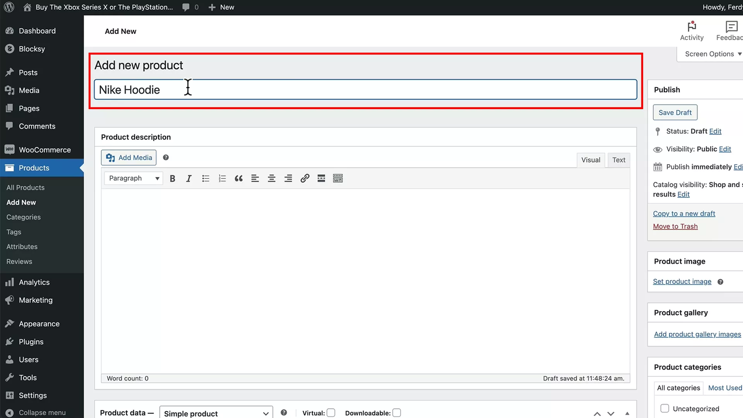The height and width of the screenshot is (418, 743).
Task: Click the Save Draft button
Action: (675, 112)
